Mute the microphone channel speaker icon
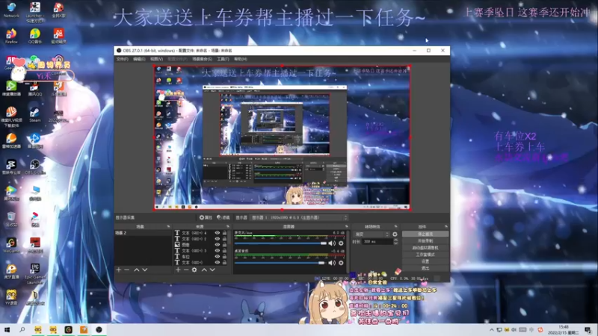598x336 pixels. [x=332, y=243]
